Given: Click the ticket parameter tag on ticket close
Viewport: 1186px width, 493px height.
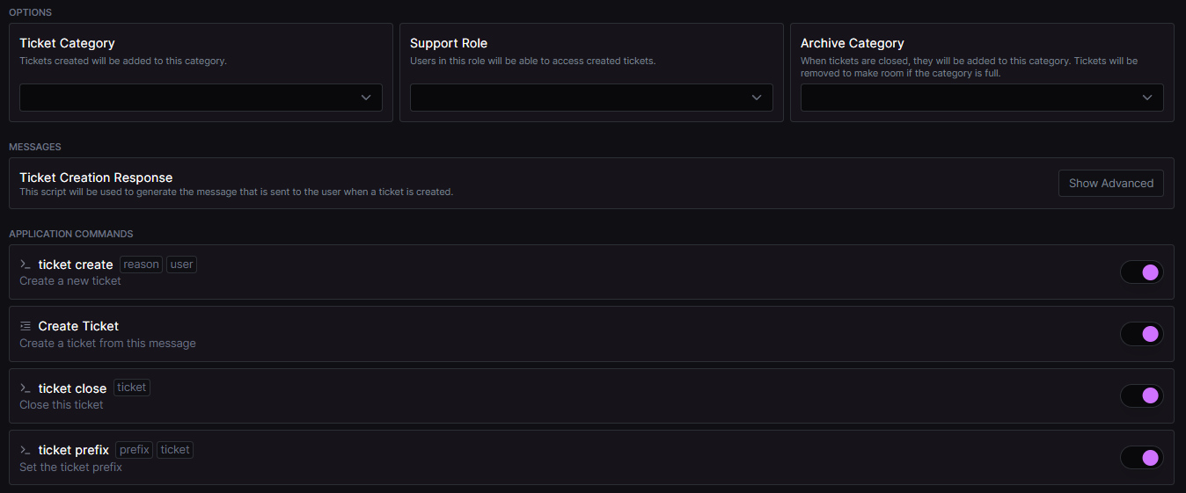Looking at the screenshot, I should [x=132, y=388].
